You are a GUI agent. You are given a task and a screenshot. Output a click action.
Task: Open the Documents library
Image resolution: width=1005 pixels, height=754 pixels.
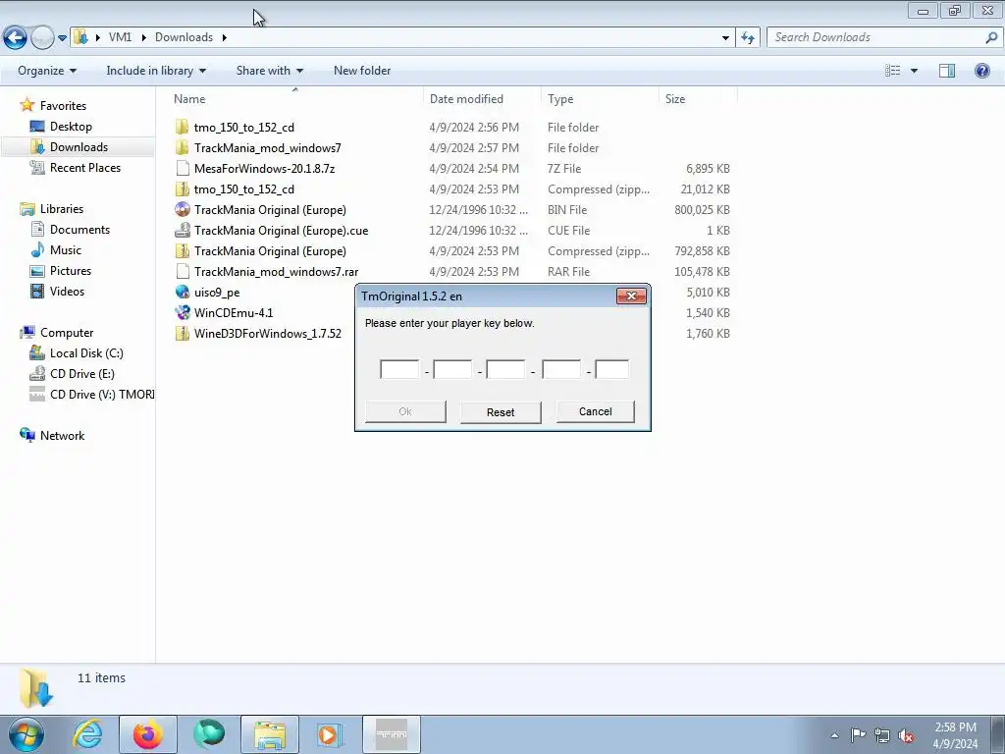pos(79,230)
